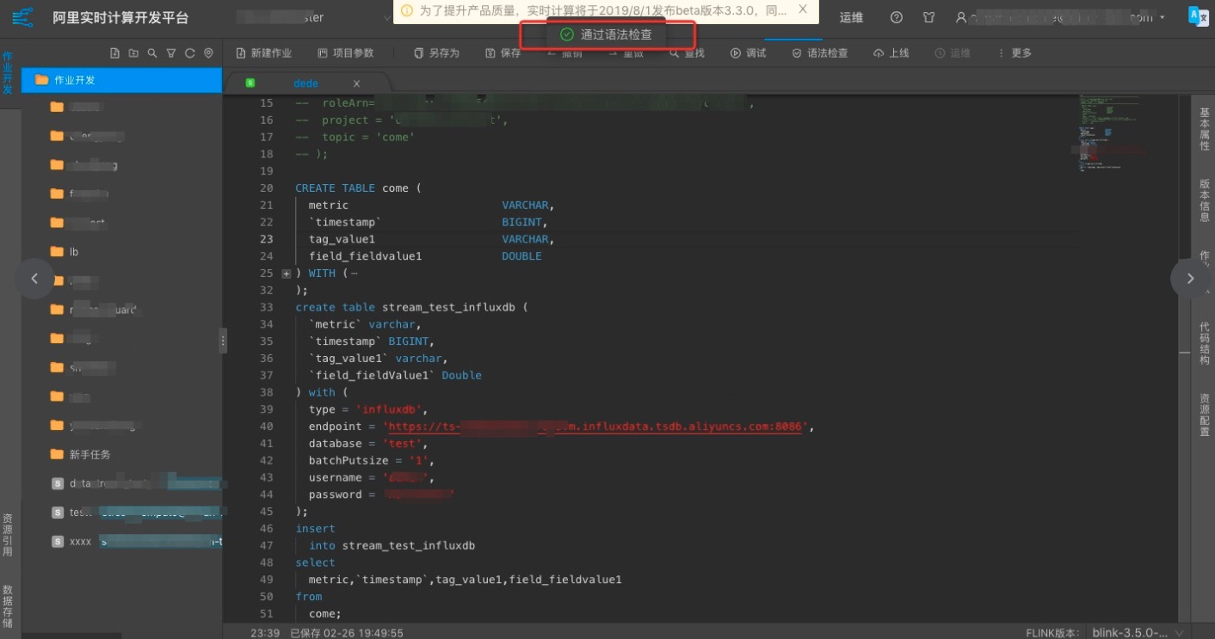Click 保存 to save the job

[x=503, y=53]
